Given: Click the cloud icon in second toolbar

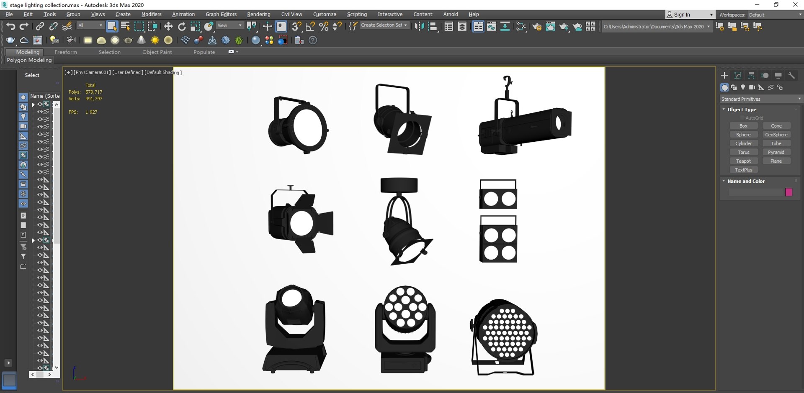Looking at the screenshot, I should 24,40.
